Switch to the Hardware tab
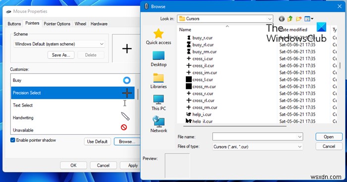The width and height of the screenshot is (347, 182). [x=99, y=24]
